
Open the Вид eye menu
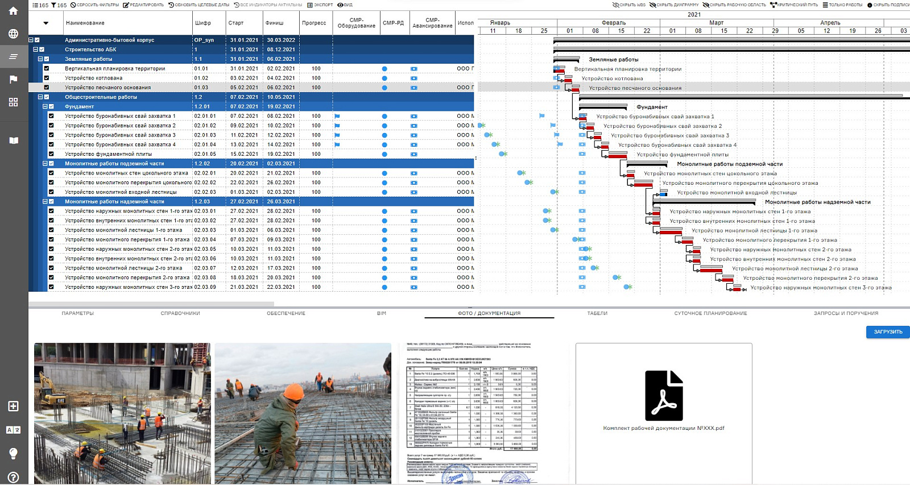click(345, 5)
